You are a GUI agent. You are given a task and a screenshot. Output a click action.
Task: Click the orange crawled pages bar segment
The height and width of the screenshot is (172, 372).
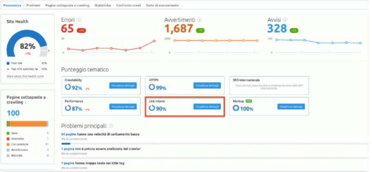click(28, 124)
